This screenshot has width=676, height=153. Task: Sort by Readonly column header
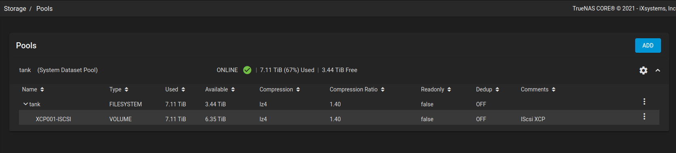[436, 89]
